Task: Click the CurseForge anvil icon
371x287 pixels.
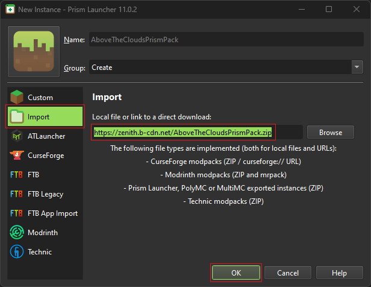Action: pos(17,156)
